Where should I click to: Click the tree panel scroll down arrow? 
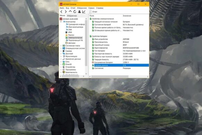pos(86,74)
